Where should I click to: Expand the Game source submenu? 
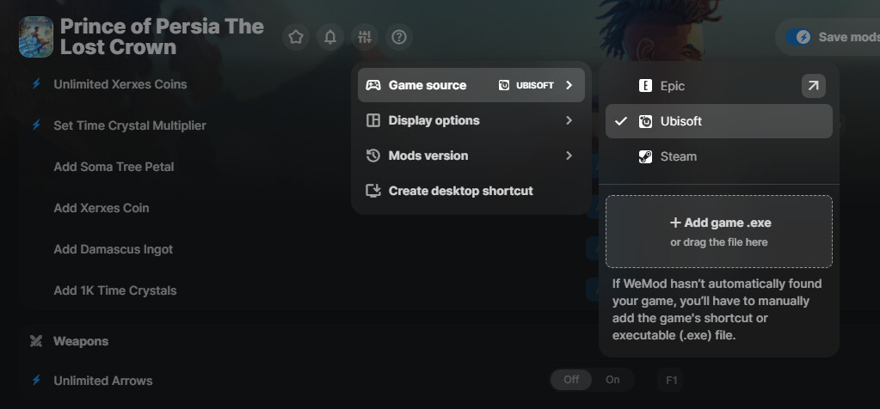point(471,85)
